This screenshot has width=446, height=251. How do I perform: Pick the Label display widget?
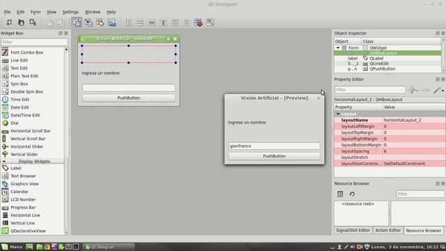point(16,168)
